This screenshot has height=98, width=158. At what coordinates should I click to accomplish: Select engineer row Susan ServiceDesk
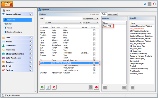69,45
